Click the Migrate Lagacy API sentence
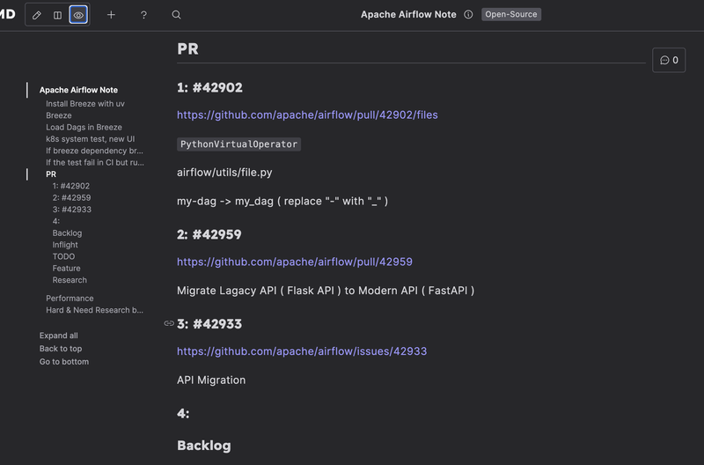 click(326, 291)
